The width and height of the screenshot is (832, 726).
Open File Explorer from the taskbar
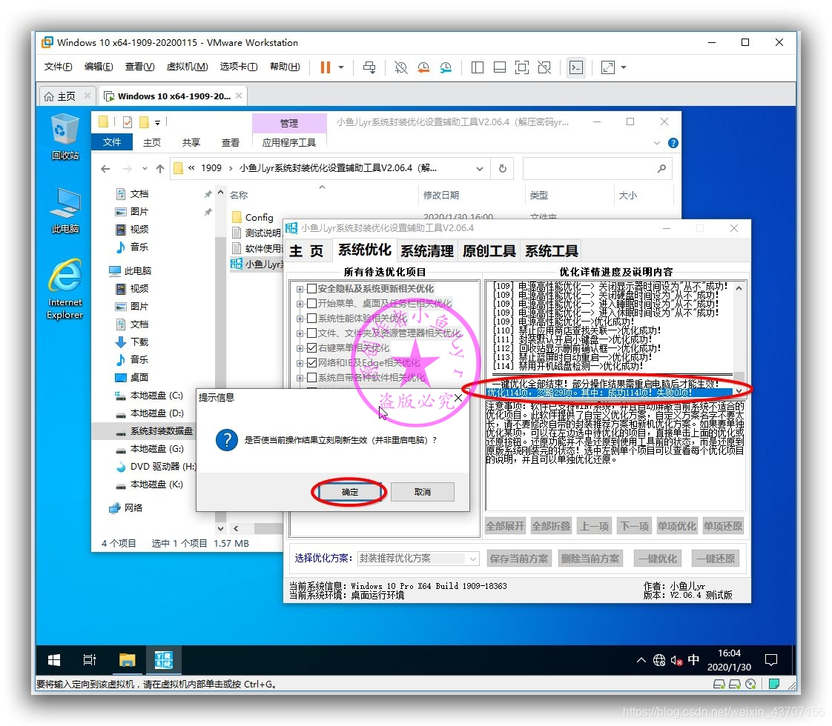coord(128,660)
